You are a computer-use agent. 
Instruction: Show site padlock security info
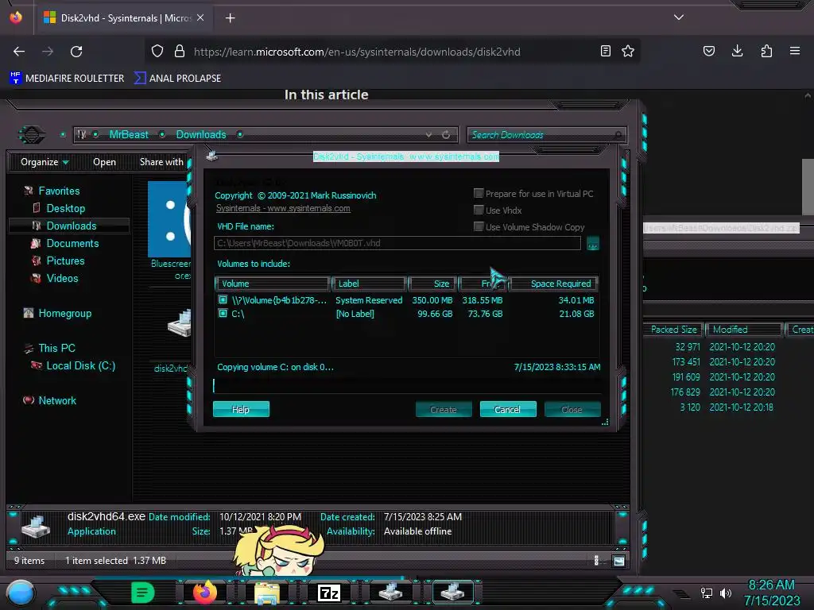(x=180, y=51)
